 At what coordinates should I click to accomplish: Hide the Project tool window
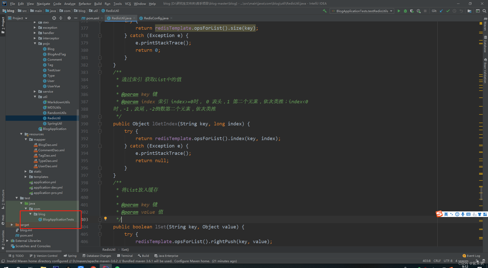point(75,18)
